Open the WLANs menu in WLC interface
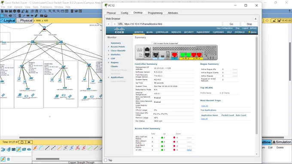This screenshot has width=292, height=164. pos(149,32)
